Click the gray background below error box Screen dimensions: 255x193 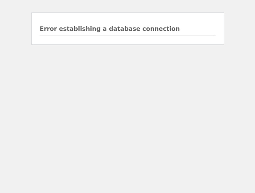[127, 119]
